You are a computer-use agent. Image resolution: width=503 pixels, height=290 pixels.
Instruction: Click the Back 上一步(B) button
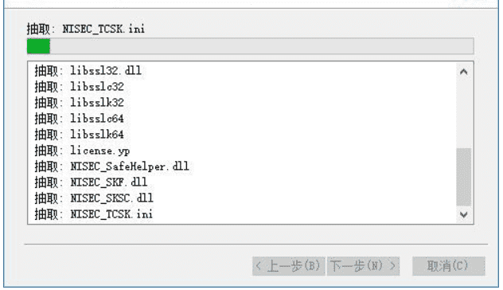[x=289, y=266]
